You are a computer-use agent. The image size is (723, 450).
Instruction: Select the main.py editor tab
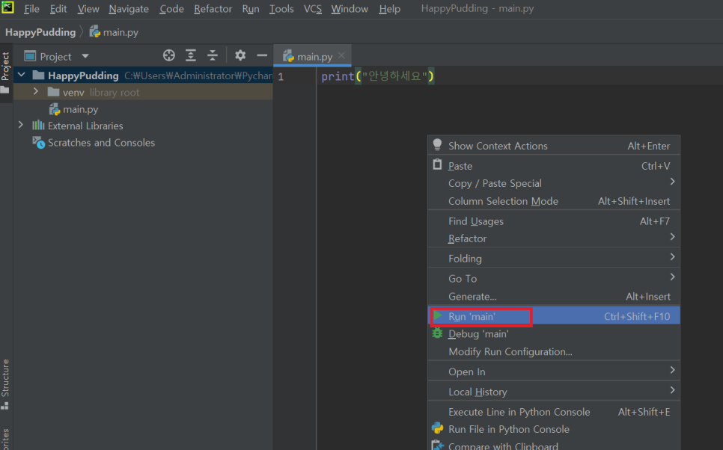tap(312, 56)
